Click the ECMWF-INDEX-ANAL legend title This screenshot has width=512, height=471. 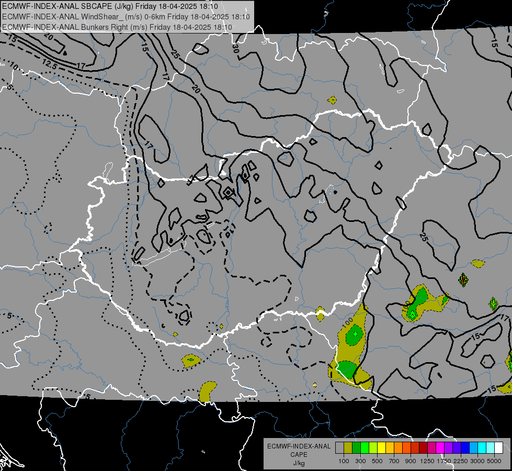[299, 446]
